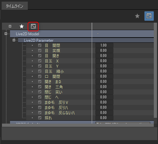
Task: Toggle the dot marker for 目 笑顔
Action: point(32,50)
